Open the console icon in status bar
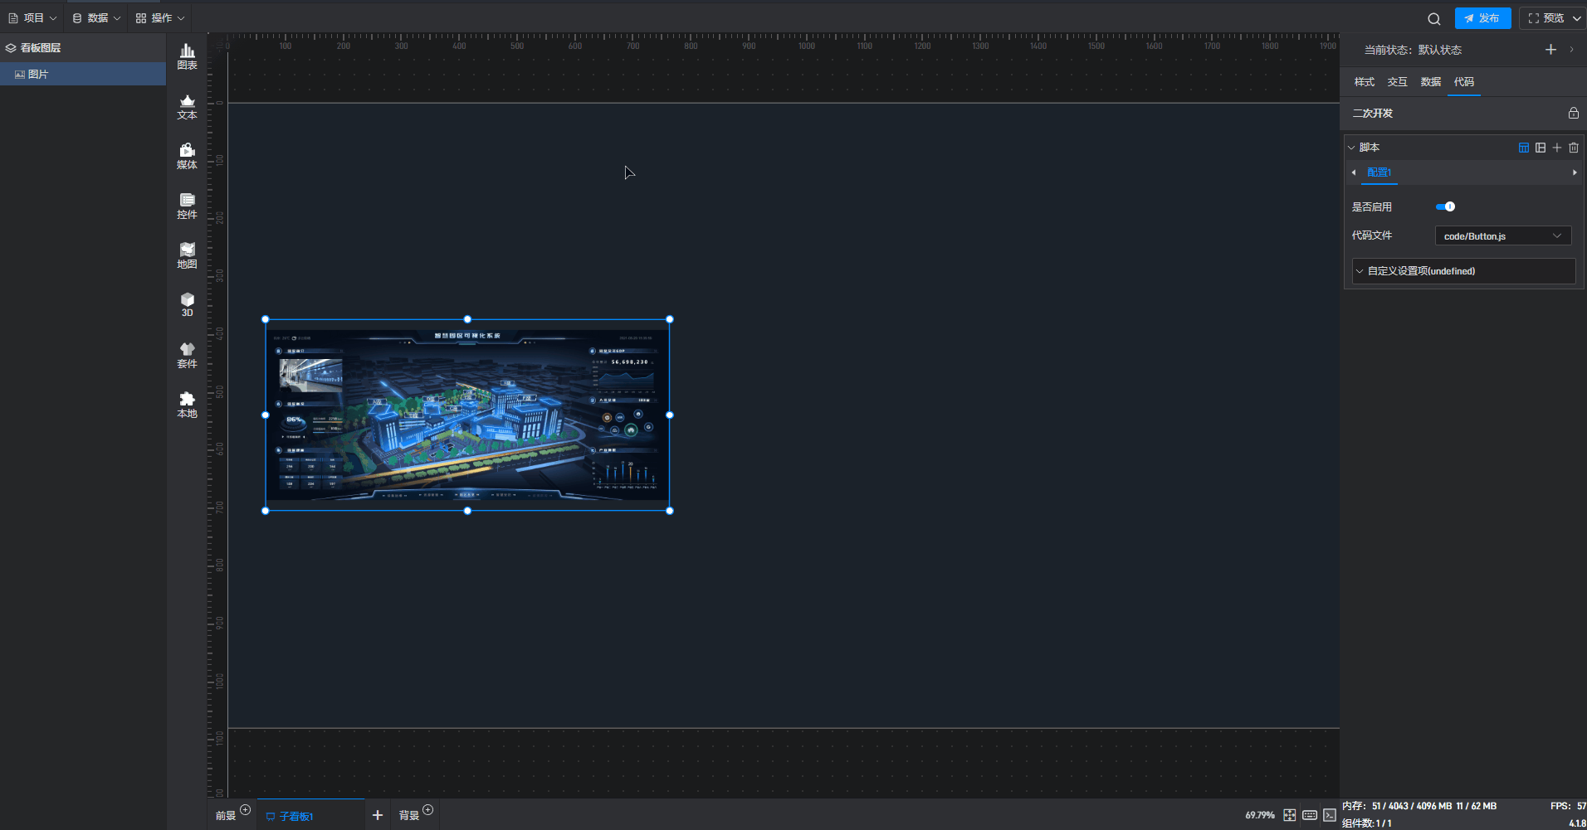 (1330, 815)
